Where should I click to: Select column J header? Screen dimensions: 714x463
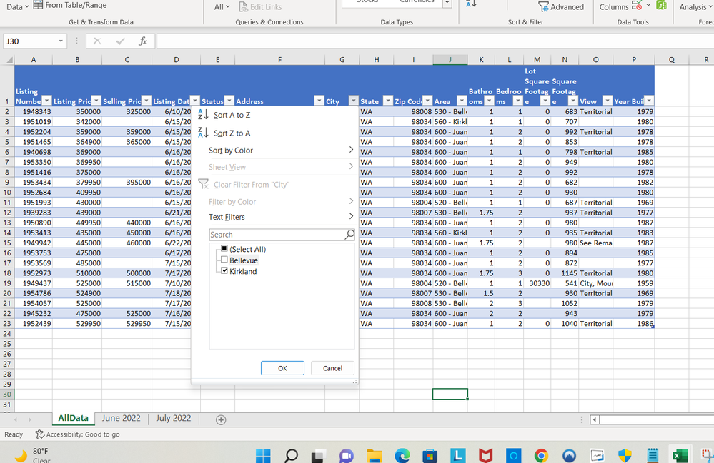450,59
